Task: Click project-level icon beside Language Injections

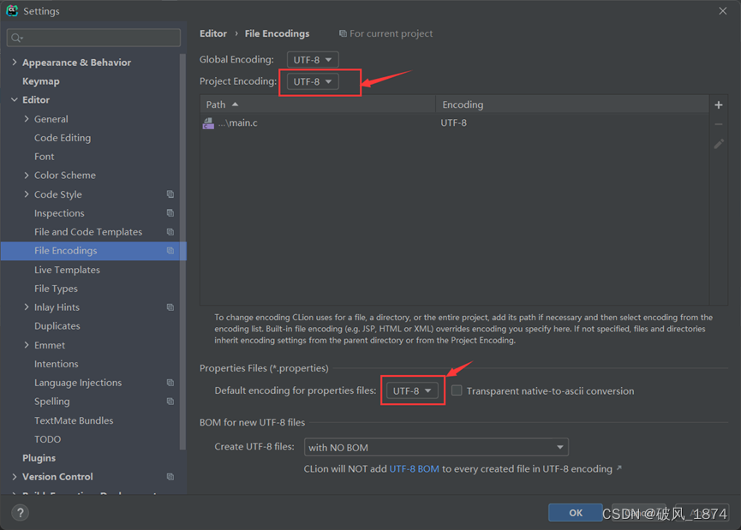Action: (170, 383)
